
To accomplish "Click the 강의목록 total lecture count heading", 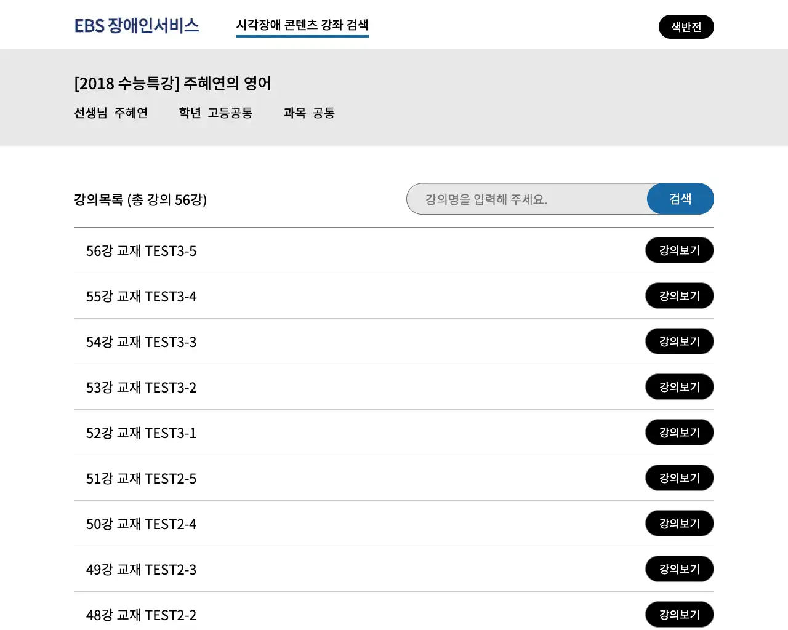I will 140,200.
